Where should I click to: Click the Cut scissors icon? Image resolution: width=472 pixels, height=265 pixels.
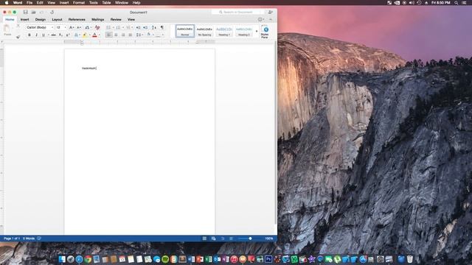click(x=18, y=26)
